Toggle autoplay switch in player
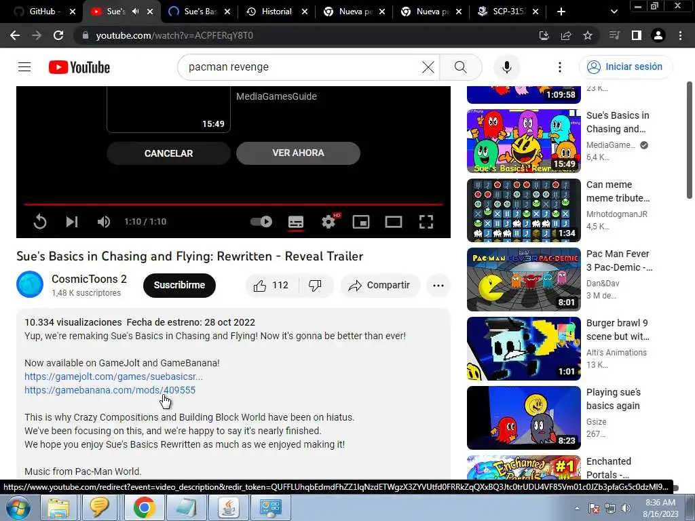 point(261,222)
